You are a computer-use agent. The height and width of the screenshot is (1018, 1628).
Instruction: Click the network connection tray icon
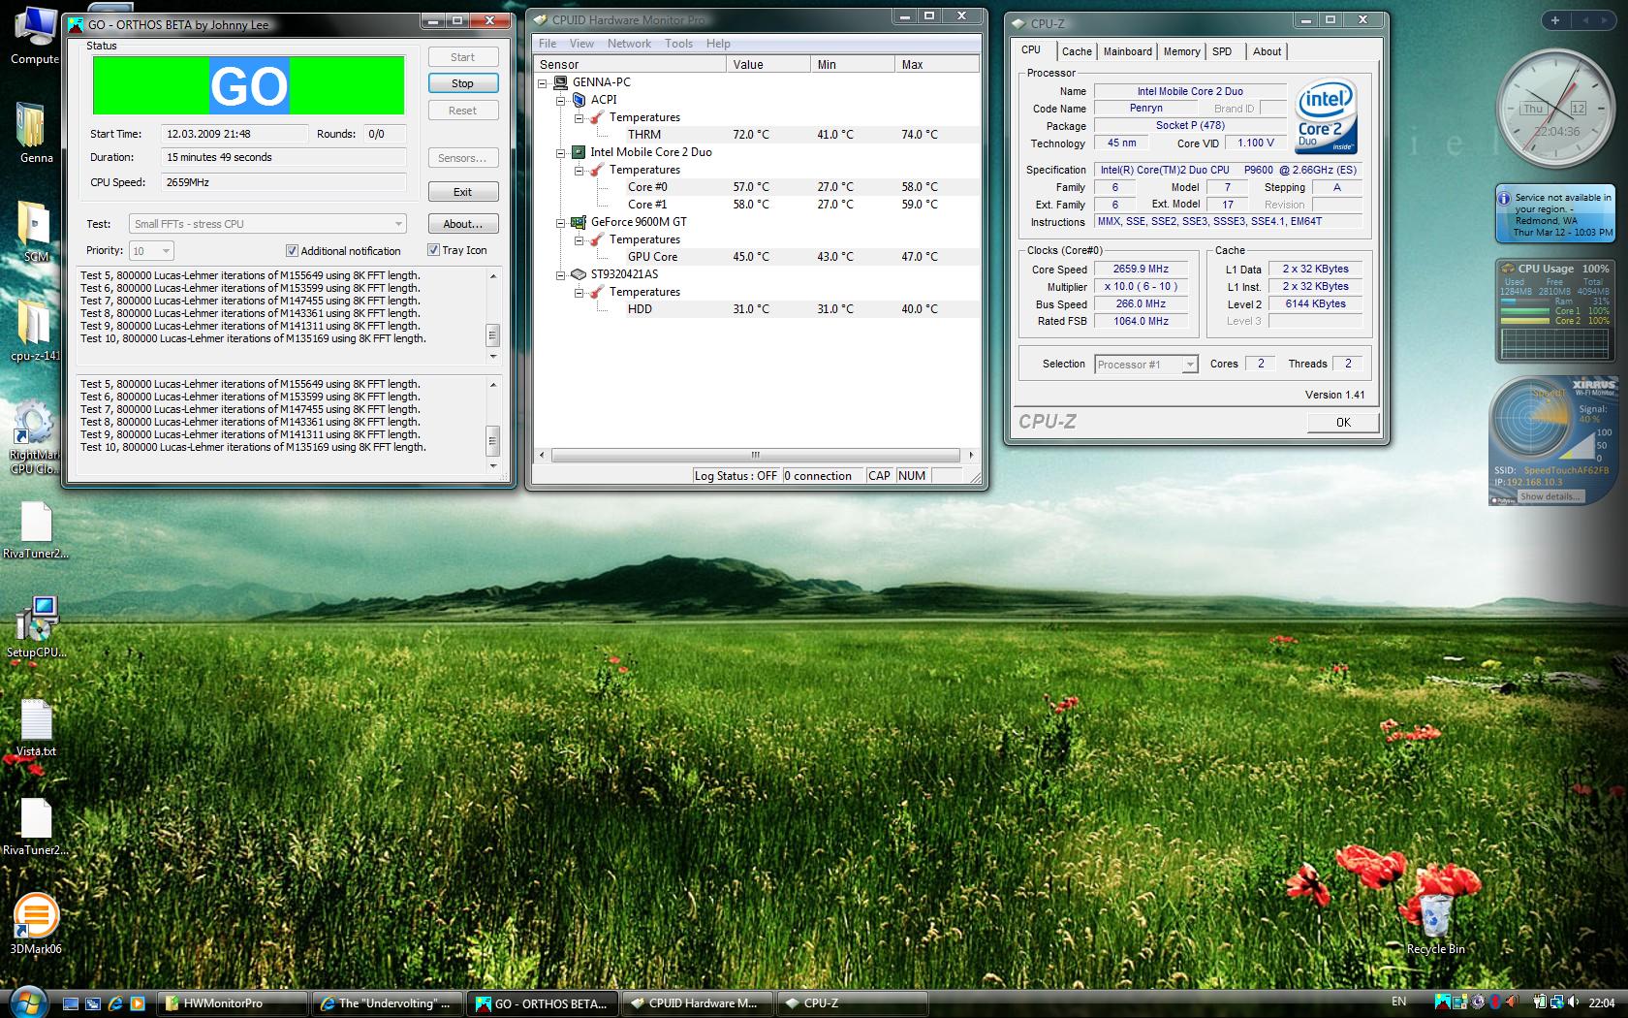pyautogui.click(x=1558, y=1002)
